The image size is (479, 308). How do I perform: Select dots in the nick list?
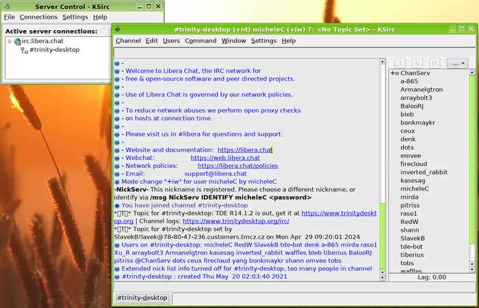407,148
